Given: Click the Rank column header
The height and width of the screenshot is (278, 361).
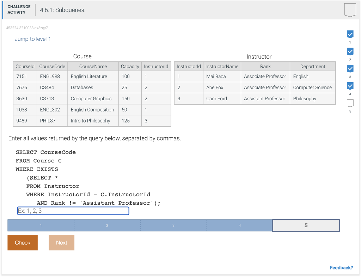Looking at the screenshot, I should (265, 66).
